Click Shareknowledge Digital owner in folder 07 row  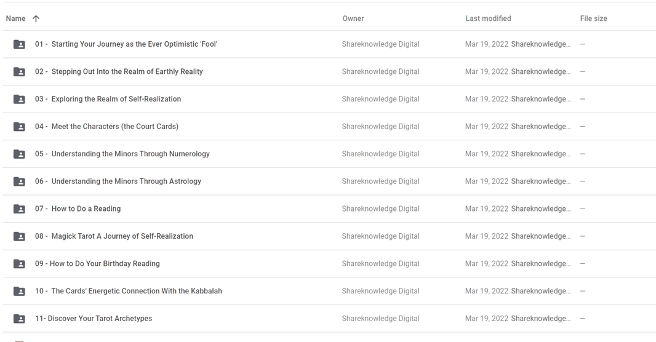[x=380, y=209]
